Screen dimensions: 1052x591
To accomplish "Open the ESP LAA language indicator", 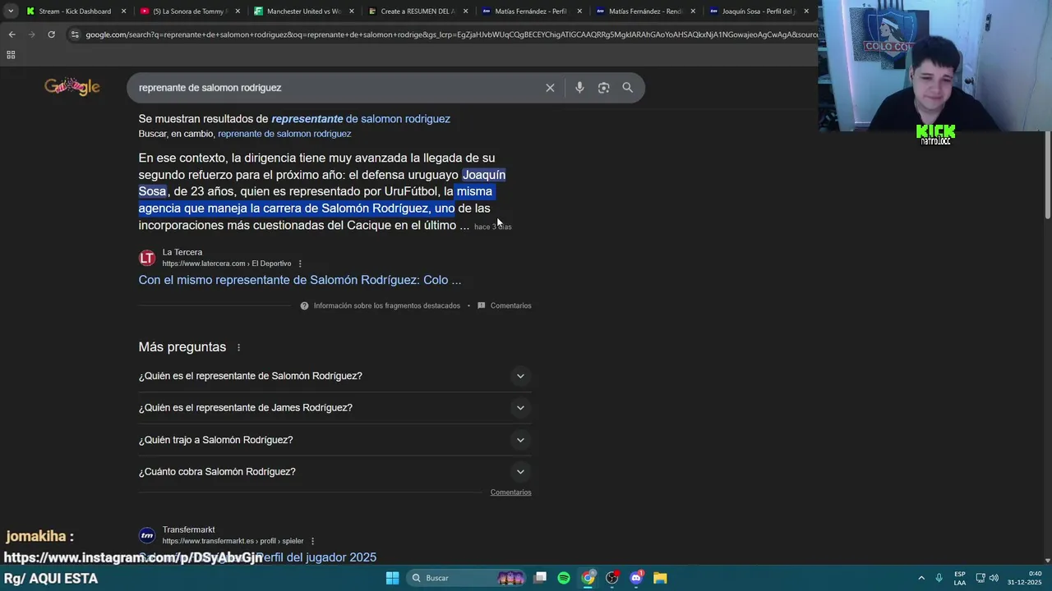I will (960, 578).
